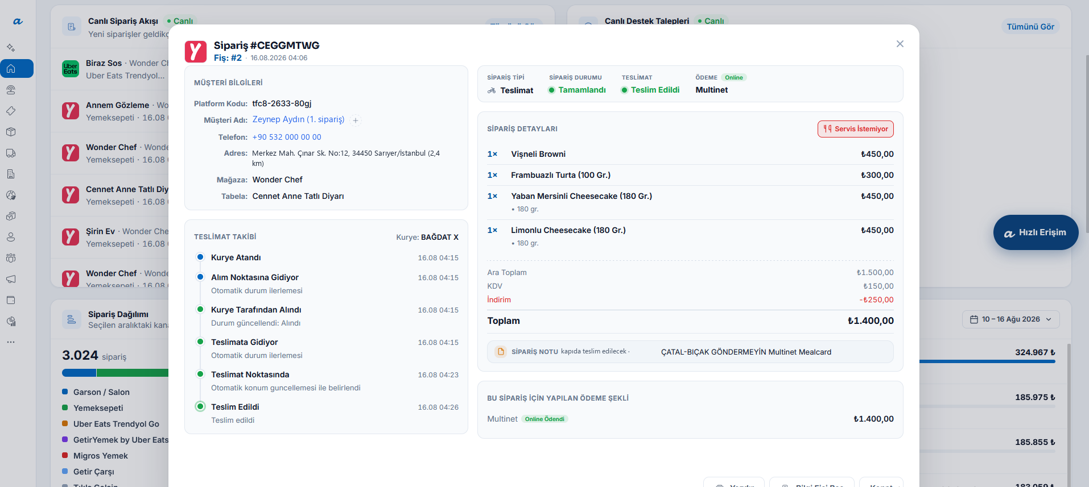This screenshot has width=1089, height=487.
Task: Click Limonlu Cheesecake (180 Gr.) item
Action: [x=690, y=236]
